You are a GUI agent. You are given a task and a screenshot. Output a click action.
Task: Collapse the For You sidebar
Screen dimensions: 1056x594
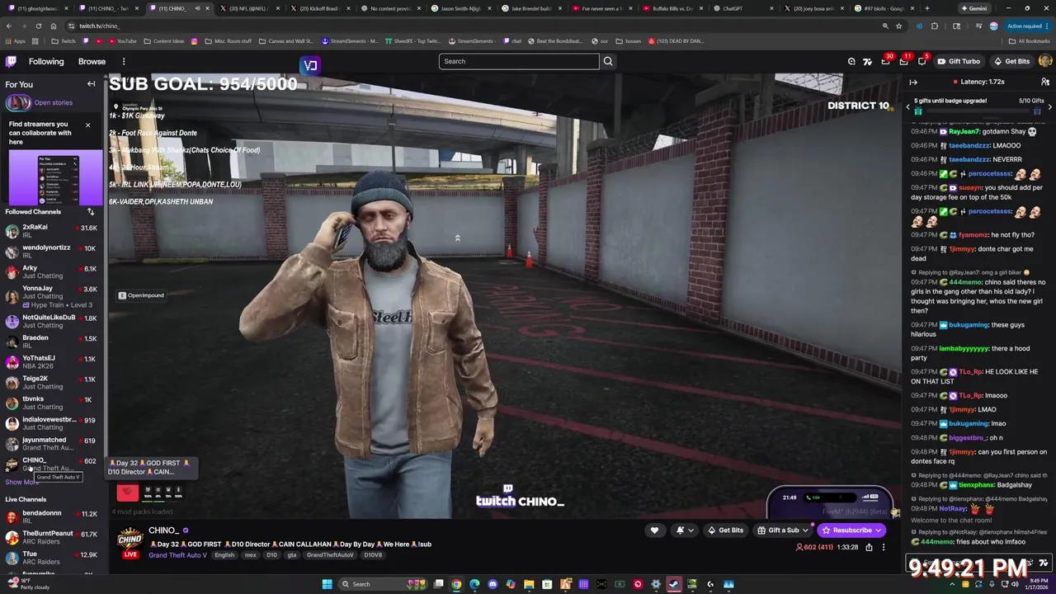pyautogui.click(x=92, y=84)
